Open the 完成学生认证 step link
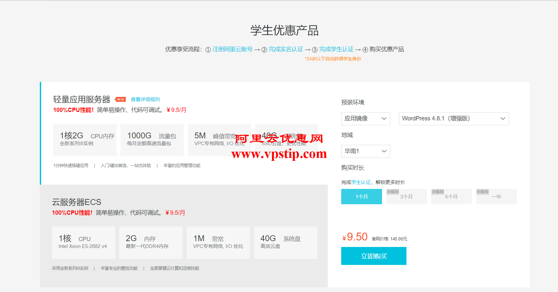558x292 pixels. point(336,49)
